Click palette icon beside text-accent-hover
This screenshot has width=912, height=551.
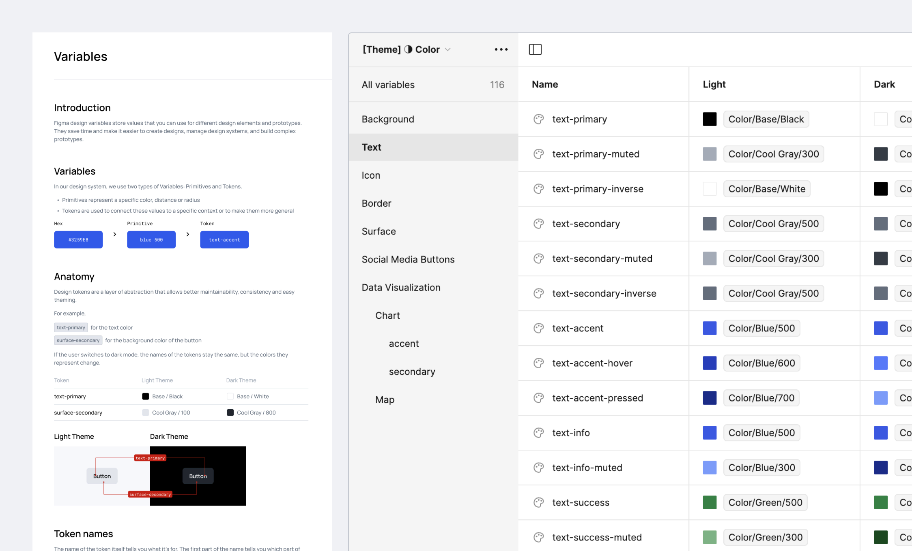point(538,363)
